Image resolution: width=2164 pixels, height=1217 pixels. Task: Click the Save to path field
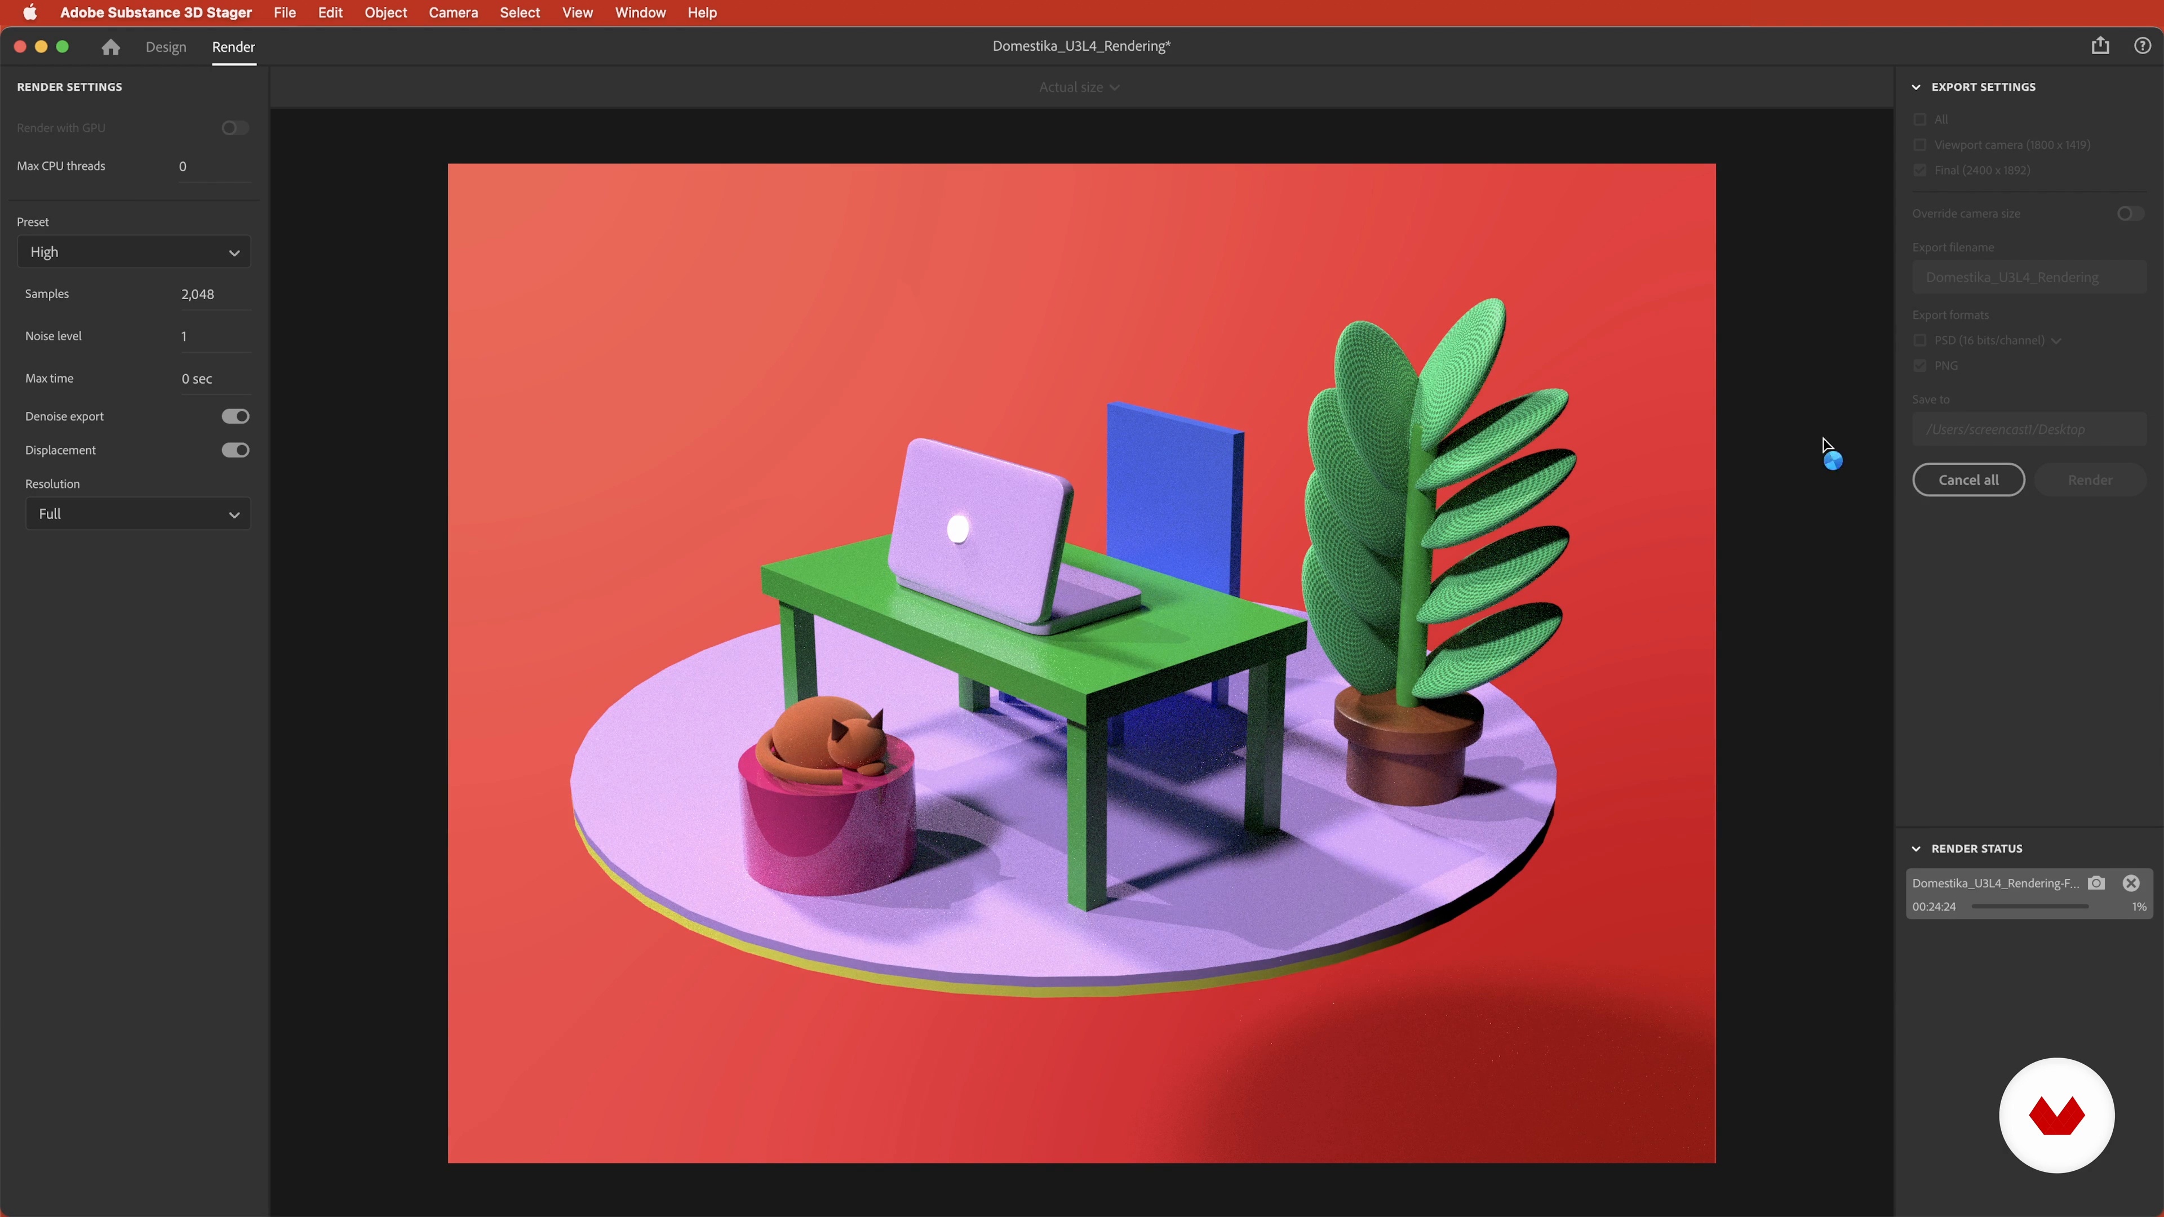click(2029, 429)
